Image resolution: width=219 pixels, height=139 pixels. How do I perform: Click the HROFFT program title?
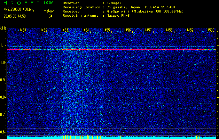(x=22, y=3)
